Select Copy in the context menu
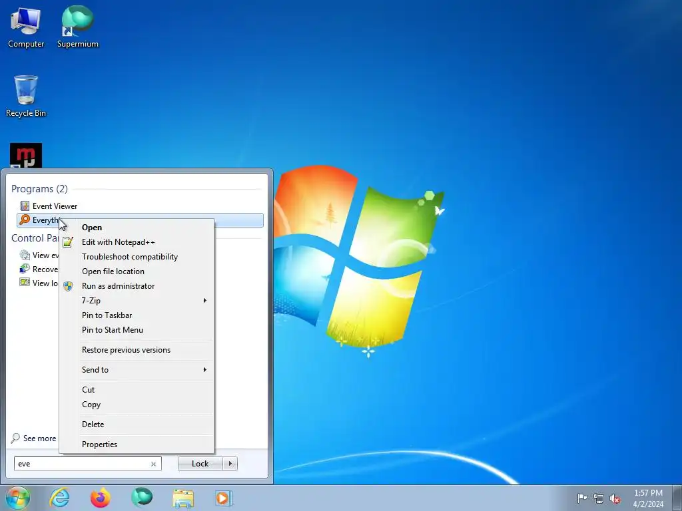 [137, 405]
